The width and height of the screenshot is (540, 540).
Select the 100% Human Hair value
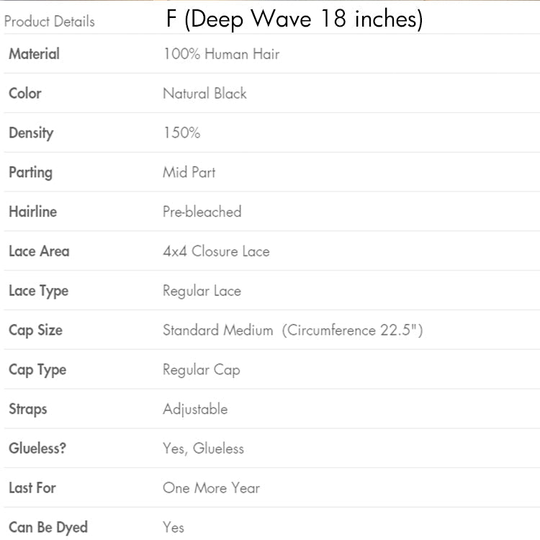click(x=221, y=54)
